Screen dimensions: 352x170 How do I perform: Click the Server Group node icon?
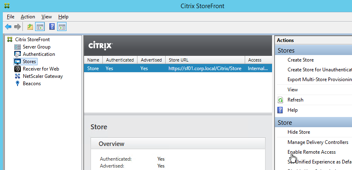(17, 47)
